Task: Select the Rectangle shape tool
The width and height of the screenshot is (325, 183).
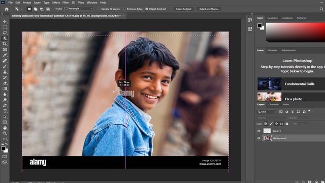Action: [x=5, y=123]
